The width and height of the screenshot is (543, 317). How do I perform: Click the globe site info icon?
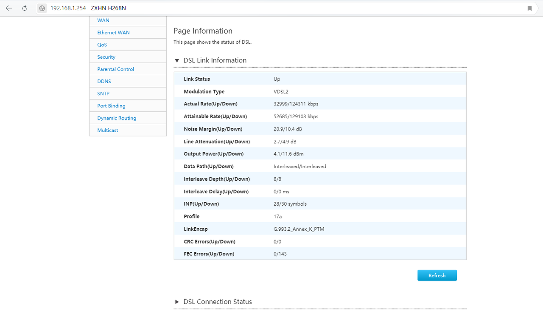click(x=42, y=8)
